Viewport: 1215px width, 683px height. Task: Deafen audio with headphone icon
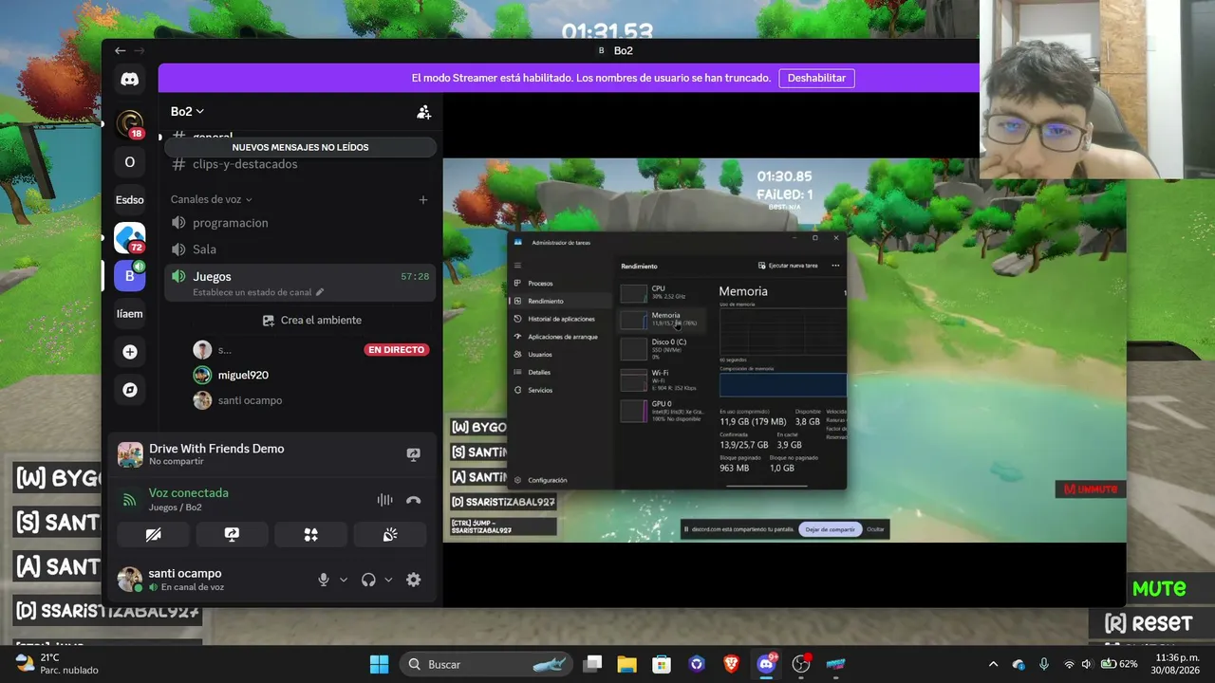pos(368,580)
